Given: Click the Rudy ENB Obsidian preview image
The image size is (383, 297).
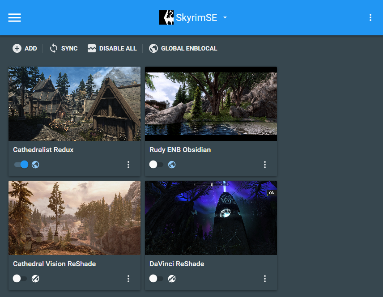Looking at the screenshot, I should 211,104.
